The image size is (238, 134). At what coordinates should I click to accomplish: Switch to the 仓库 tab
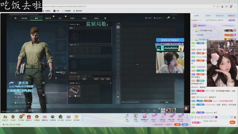point(36,18)
